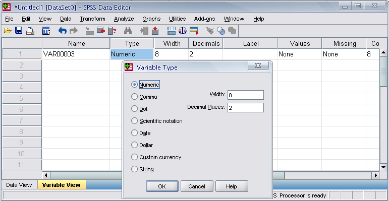The image size is (389, 201).
Task: Click the horizontal scrollbar left arrow
Action: pyautogui.click(x=46, y=175)
